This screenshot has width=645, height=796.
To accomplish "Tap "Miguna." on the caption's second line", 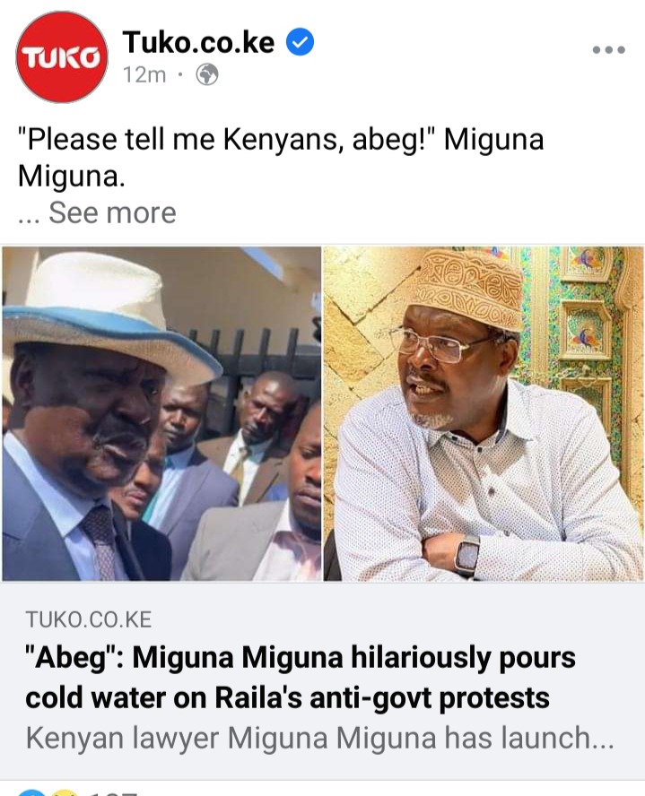I will (71, 177).
